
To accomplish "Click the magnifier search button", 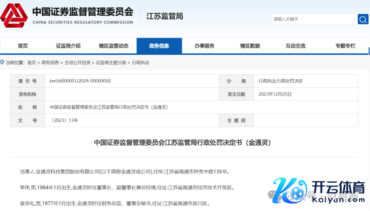I will pyautogui.click(x=363, y=19).
